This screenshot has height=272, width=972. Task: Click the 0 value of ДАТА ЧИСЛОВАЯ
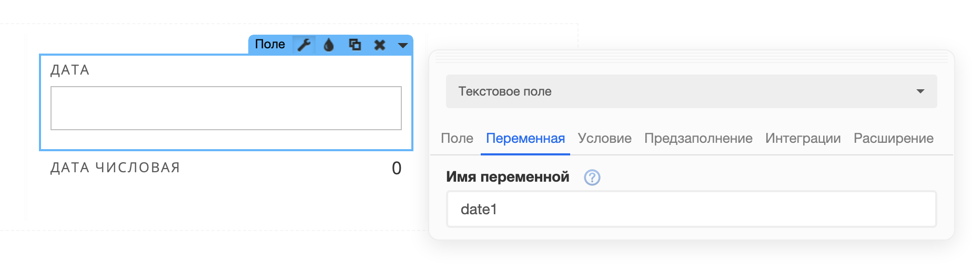click(397, 168)
